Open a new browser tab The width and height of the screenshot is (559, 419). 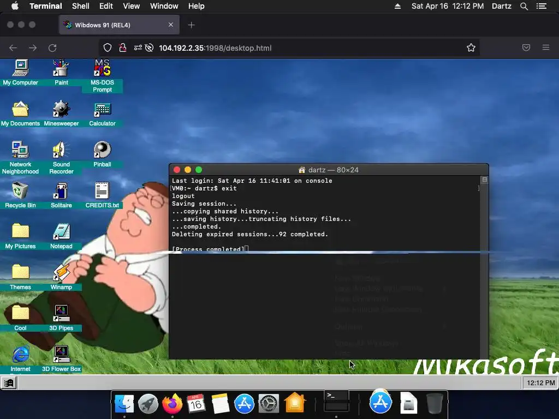[x=192, y=25]
